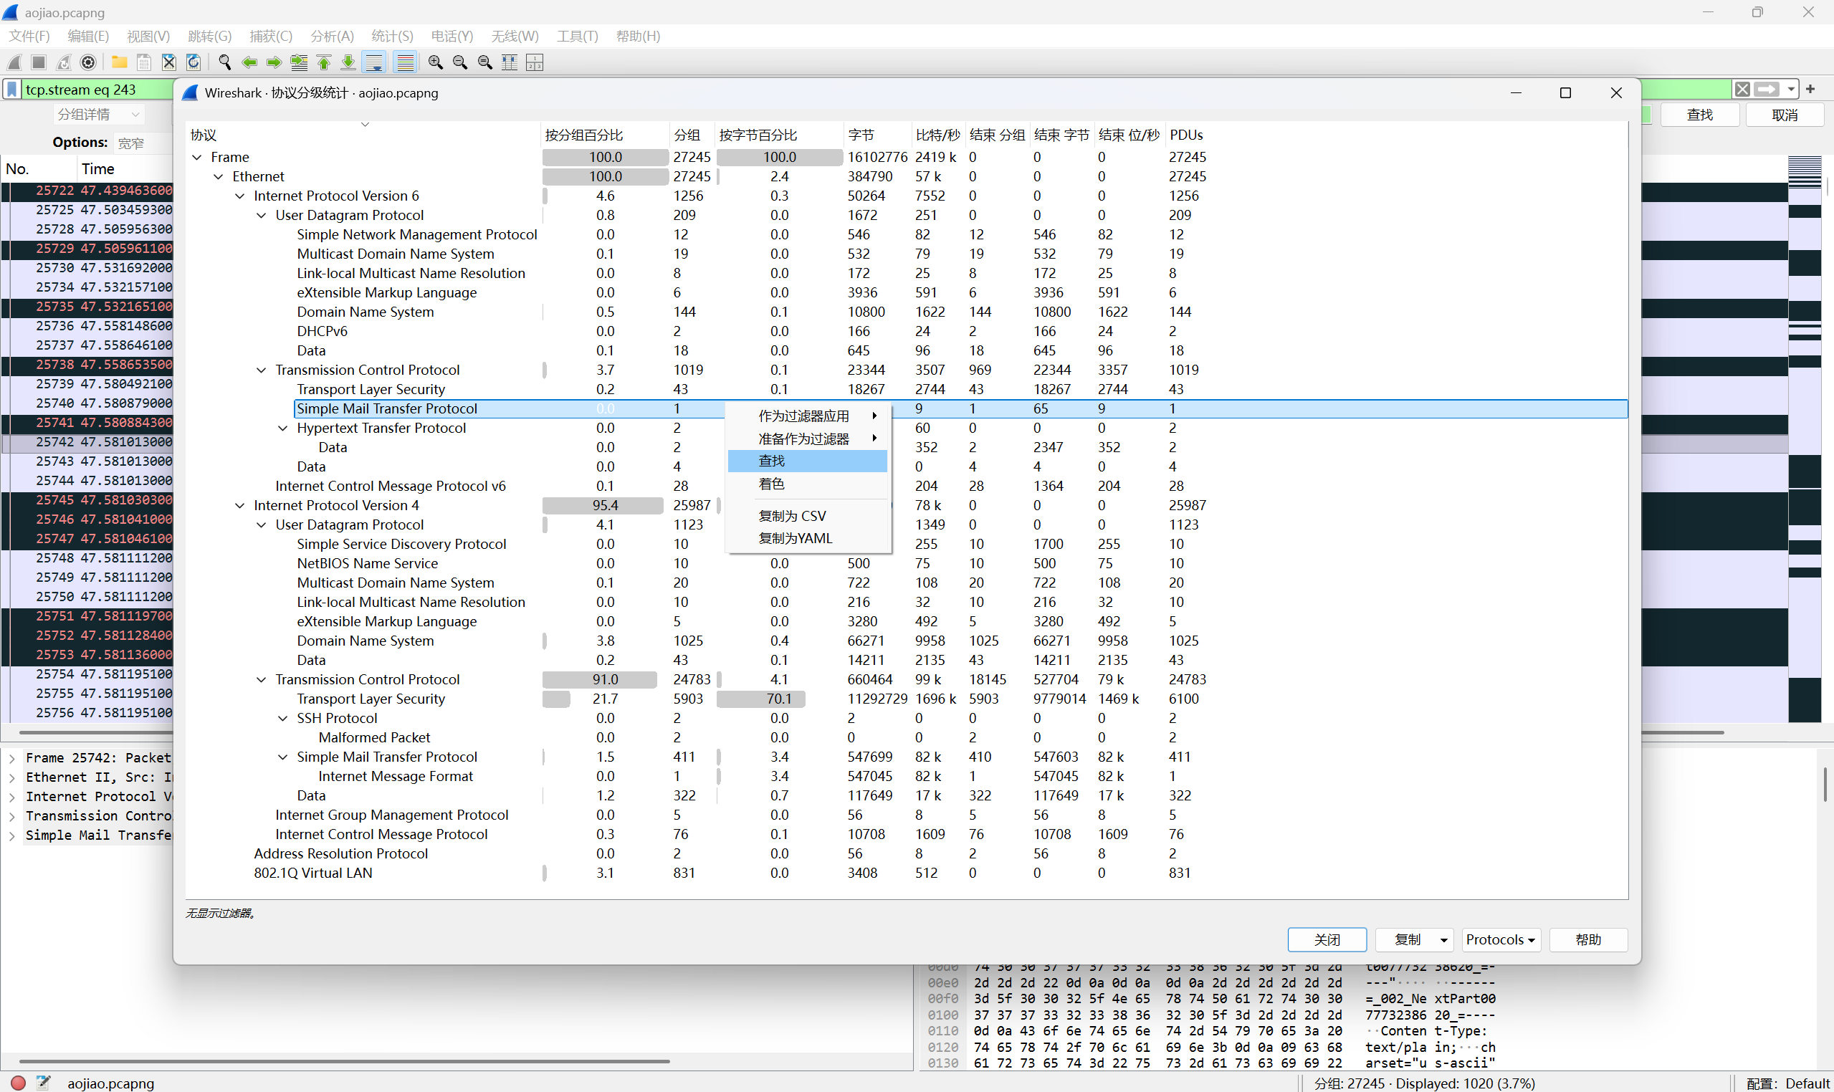Toggle the packet colorization button
Viewport: 1834px width, 1092px height.
pyautogui.click(x=405, y=62)
